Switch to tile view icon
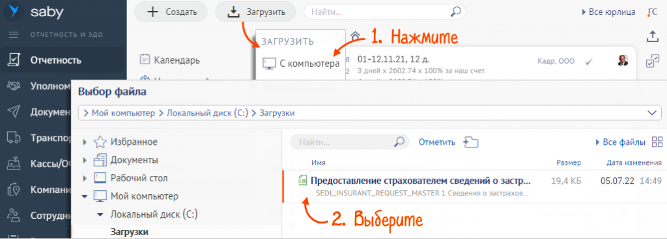667x239 pixels. (x=657, y=142)
